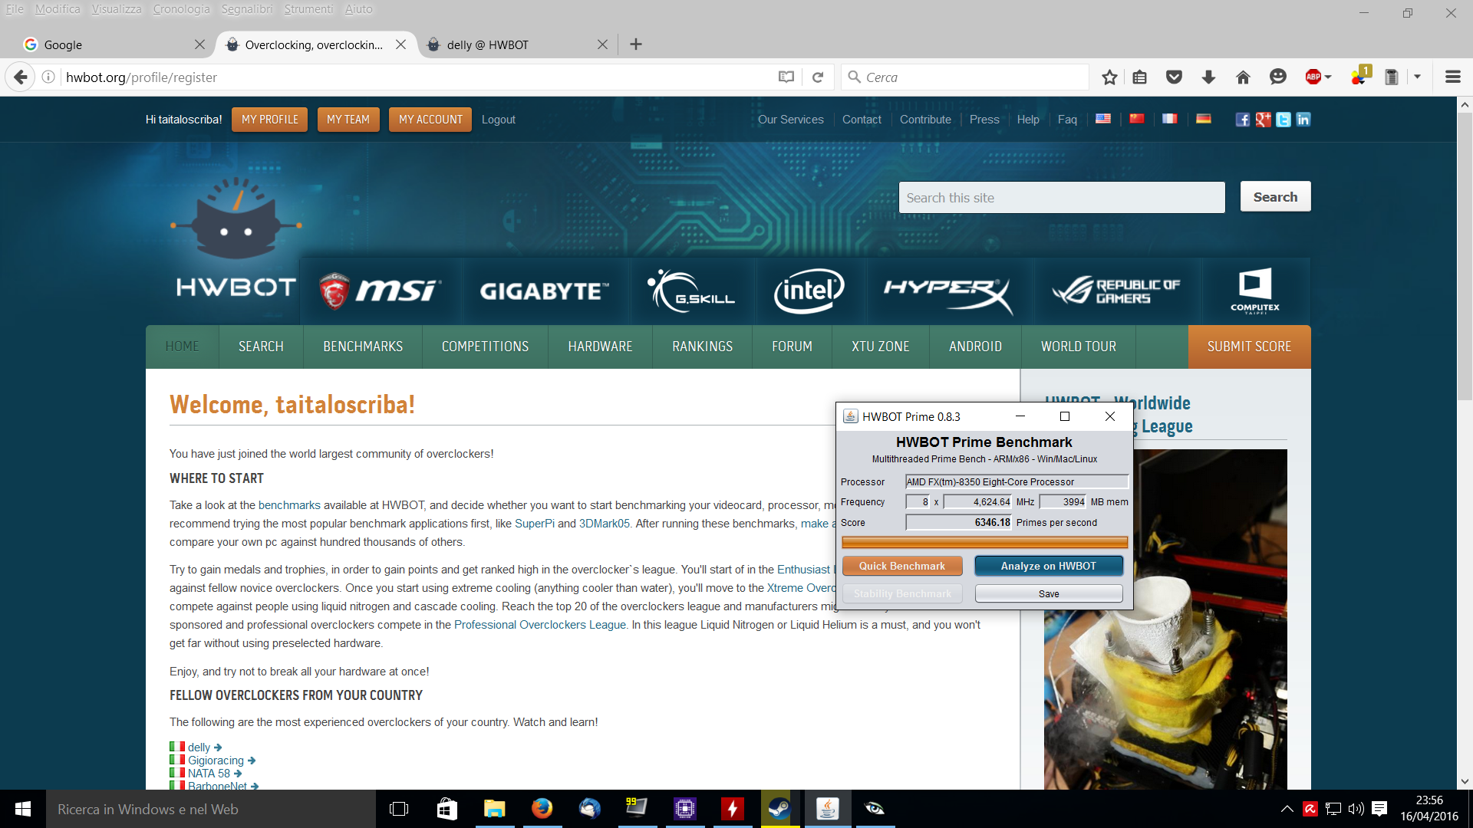Bookmark this page with the star icon
This screenshot has height=828, width=1473.
[x=1109, y=77]
